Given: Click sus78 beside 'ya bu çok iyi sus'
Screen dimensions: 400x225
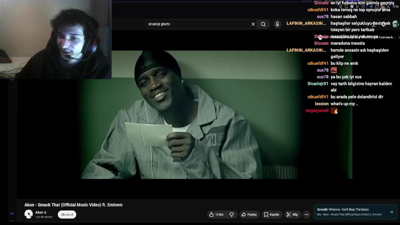Looking at the screenshot, I should pos(322,77).
